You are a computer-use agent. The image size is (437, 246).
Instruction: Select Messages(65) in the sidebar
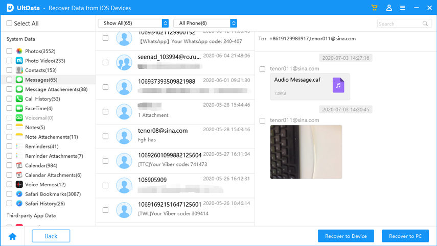coord(41,80)
